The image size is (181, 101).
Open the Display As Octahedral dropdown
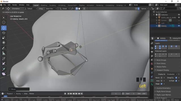172,74
